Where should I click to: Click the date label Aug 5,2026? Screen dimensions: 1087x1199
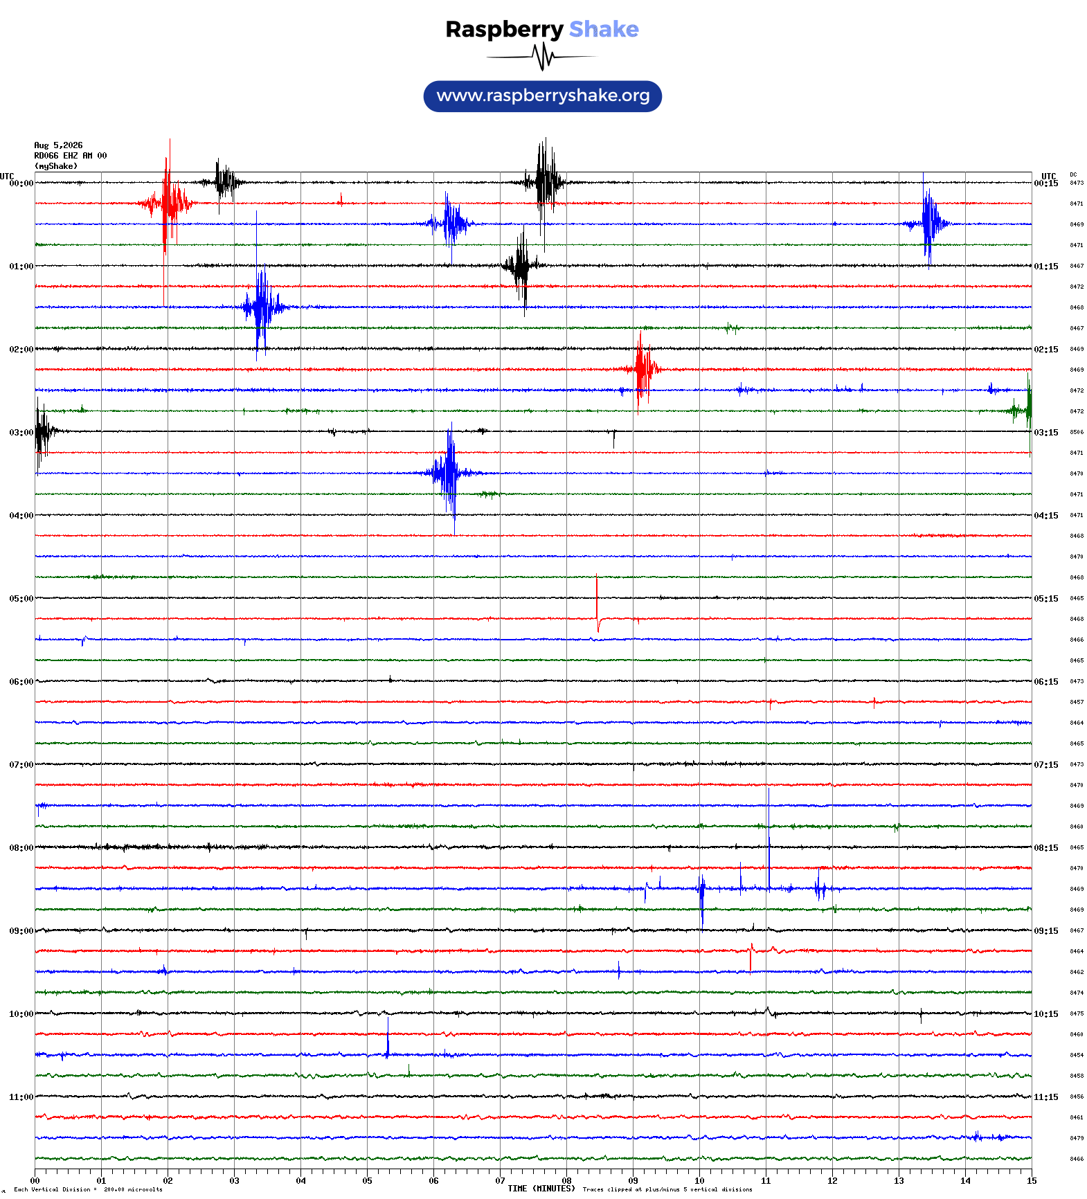[x=58, y=145]
